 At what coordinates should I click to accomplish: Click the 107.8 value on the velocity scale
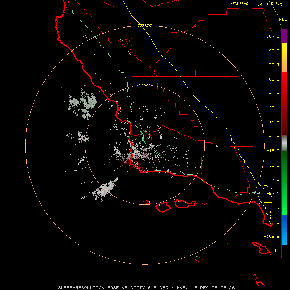click(x=273, y=36)
